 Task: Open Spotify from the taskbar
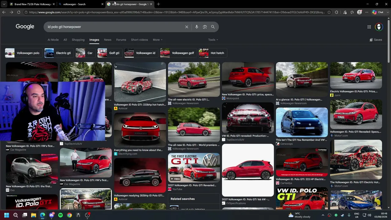(60, 215)
